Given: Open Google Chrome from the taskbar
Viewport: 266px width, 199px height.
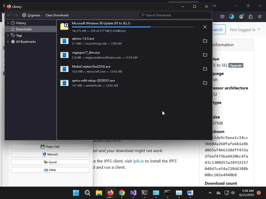Looking at the screenshot, I should pos(122,193).
